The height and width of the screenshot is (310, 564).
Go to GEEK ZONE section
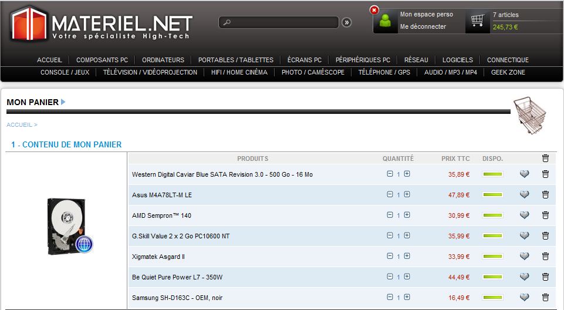click(x=508, y=72)
